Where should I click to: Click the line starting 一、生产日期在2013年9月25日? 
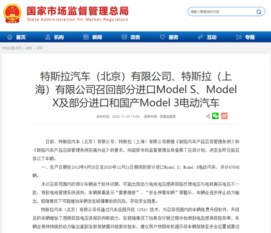pyautogui.click(x=136, y=171)
